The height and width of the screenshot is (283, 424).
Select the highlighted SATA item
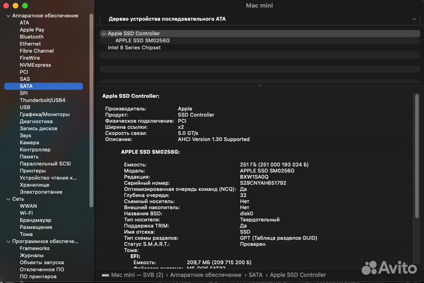tap(44, 86)
